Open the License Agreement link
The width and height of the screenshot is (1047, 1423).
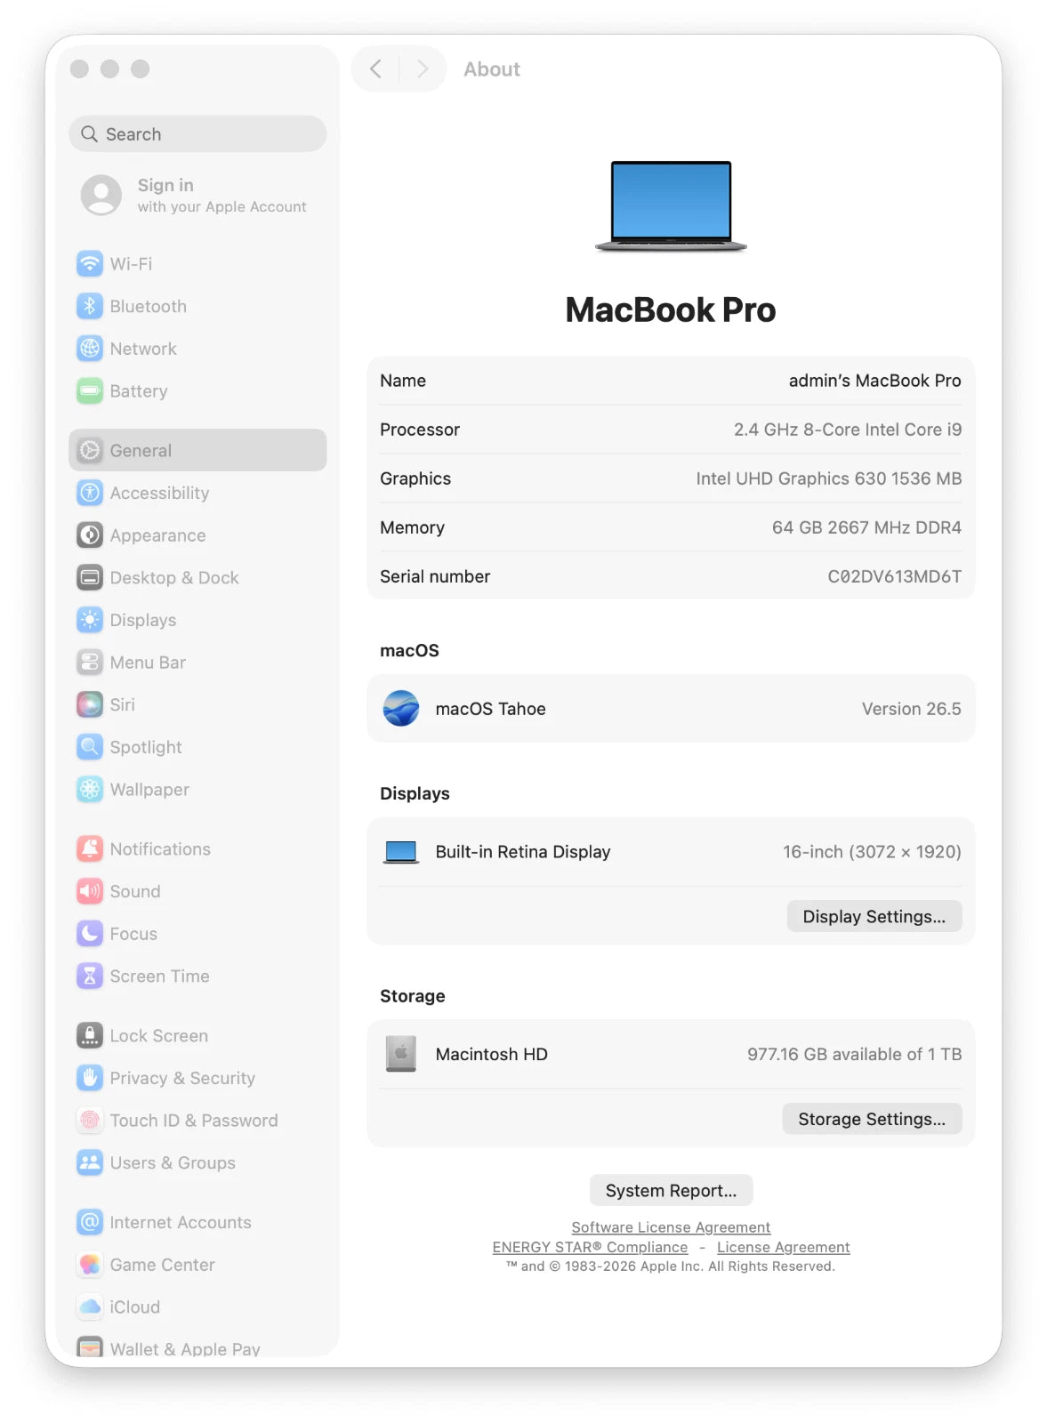784,1247
